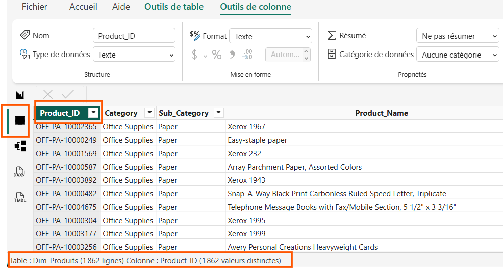Click the data type clock icon
This screenshot has width=503, height=268.
coord(24,54)
